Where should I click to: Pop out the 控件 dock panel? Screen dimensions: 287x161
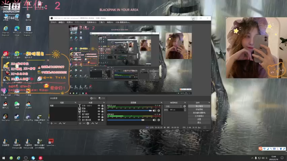tap(209, 103)
